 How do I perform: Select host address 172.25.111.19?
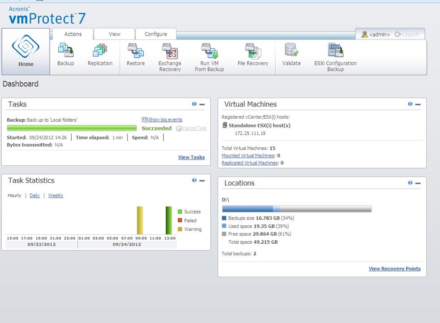250,134
